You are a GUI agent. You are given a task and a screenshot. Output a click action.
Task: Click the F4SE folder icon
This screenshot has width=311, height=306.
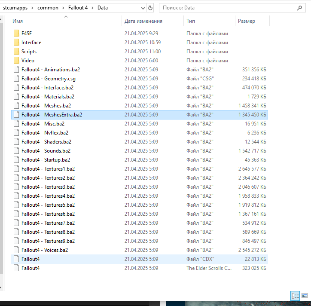tap(16, 34)
